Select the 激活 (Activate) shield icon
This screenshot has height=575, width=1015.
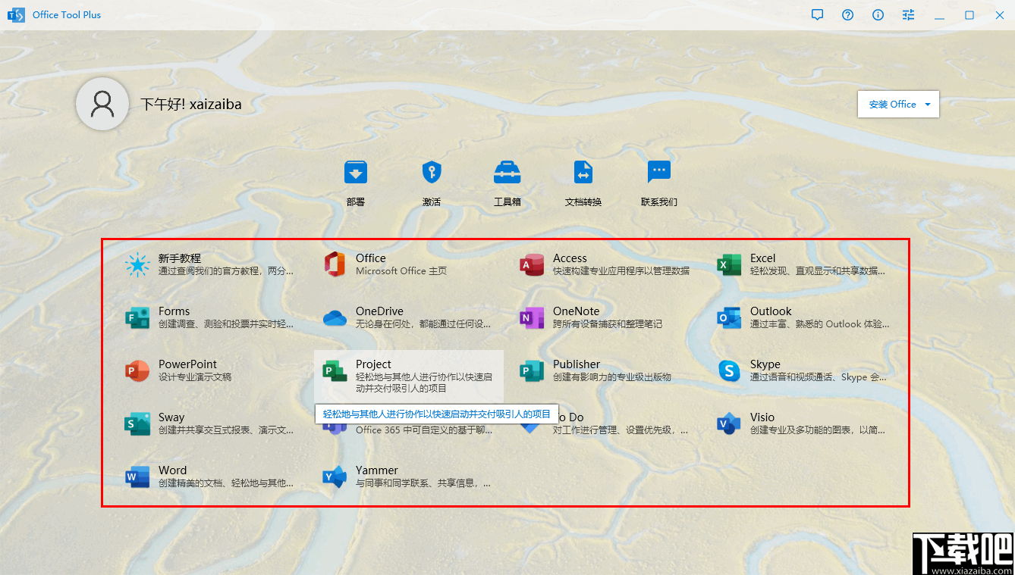coord(431,182)
